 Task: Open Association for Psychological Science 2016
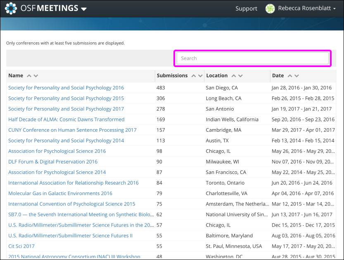click(57, 151)
